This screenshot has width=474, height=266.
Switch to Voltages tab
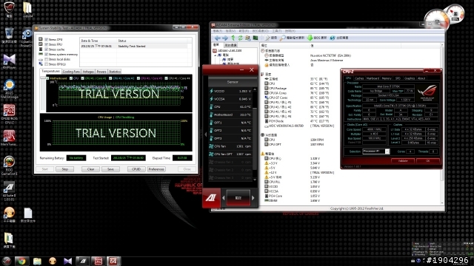[x=88, y=72]
